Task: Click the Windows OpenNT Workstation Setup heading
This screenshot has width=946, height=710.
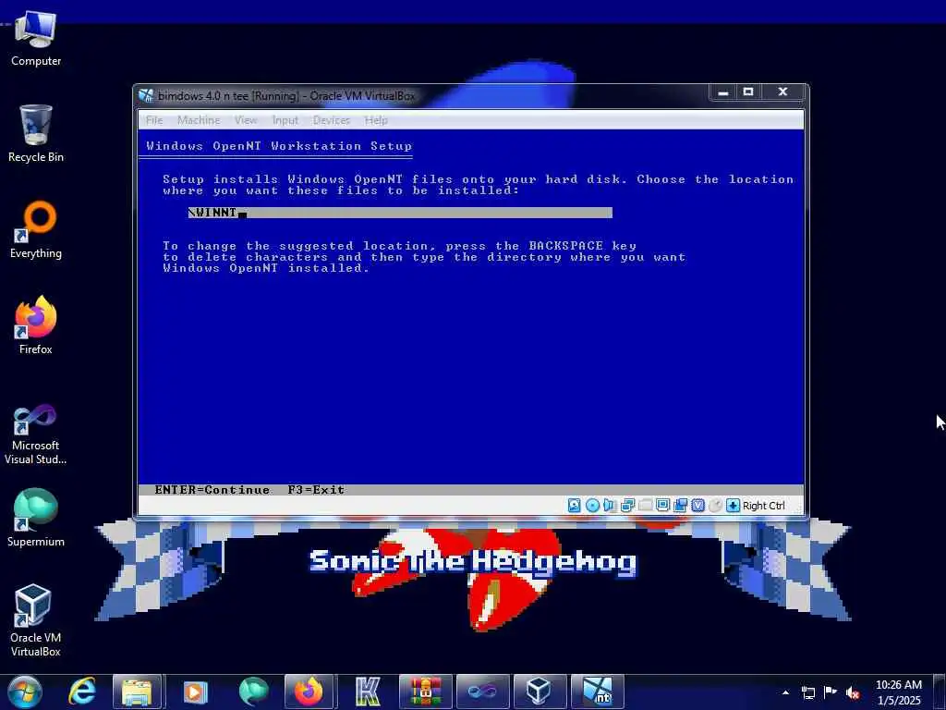Action: (279, 146)
